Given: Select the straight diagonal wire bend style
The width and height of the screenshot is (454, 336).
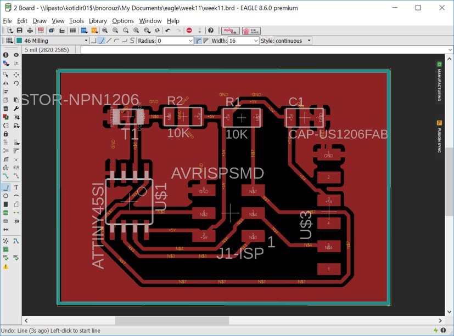Looking at the screenshot, I should [109, 41].
